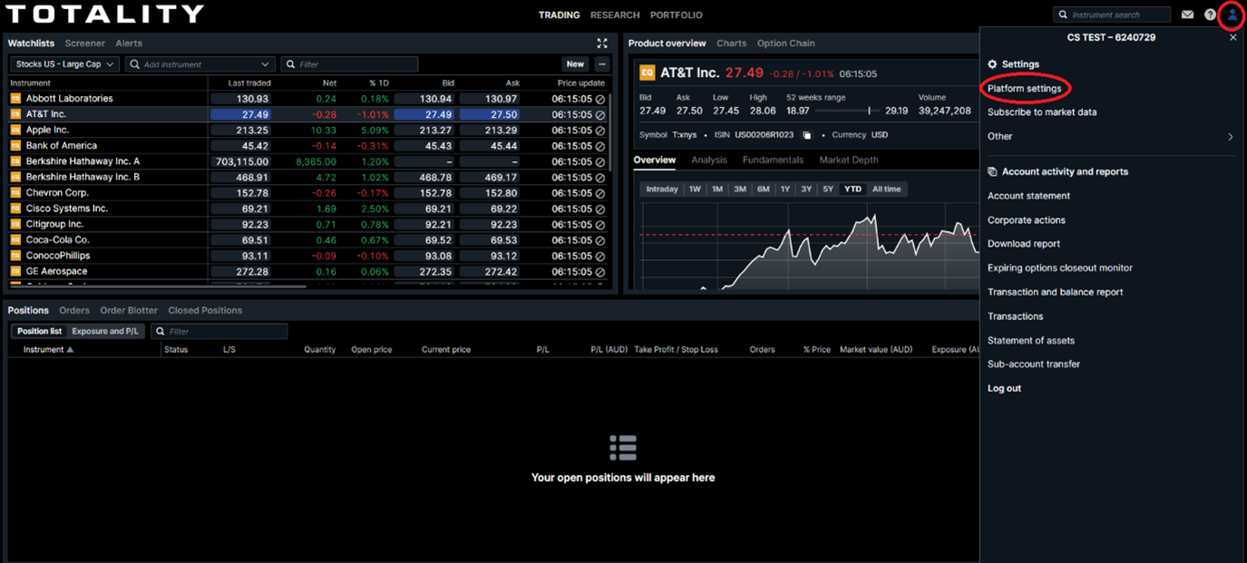Click the price status icon in Apple Inc. row
The width and height of the screenshot is (1247, 563).
click(x=600, y=130)
